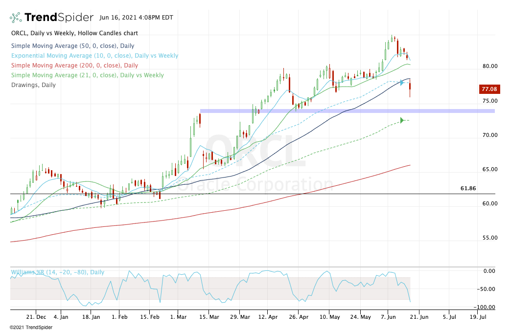Open the Simple Moving Average 21 legend entry
The width and height of the screenshot is (510, 332).
(87, 75)
